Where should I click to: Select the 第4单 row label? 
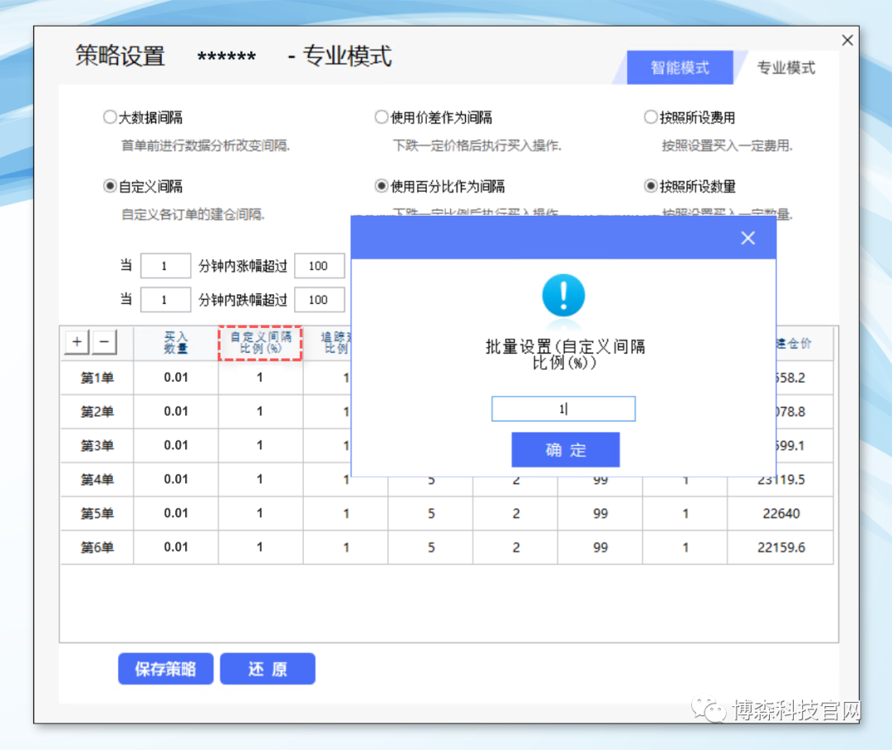tap(97, 479)
